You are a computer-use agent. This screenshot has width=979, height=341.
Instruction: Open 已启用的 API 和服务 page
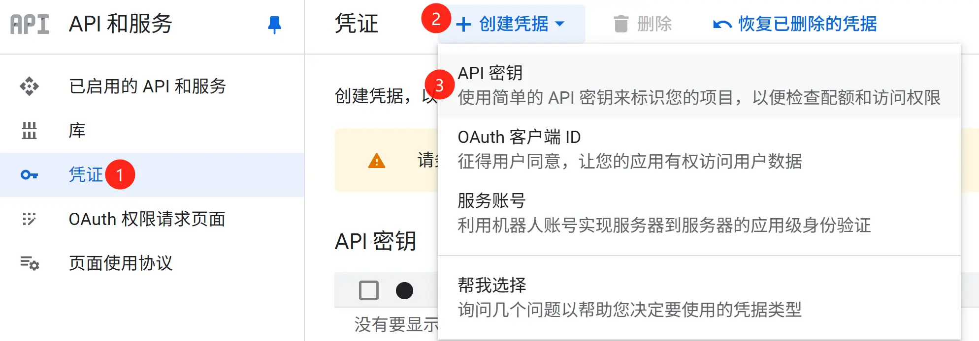tap(147, 86)
